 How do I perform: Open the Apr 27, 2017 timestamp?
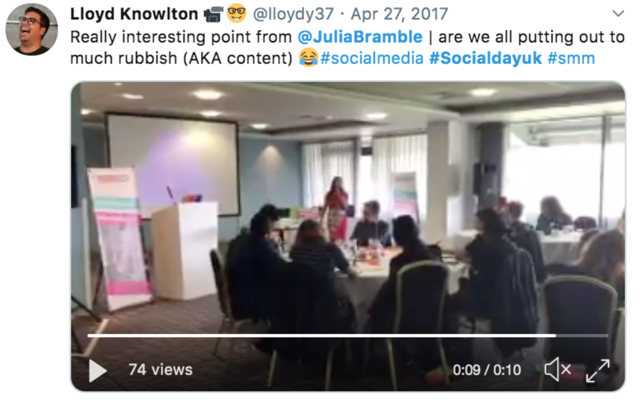click(399, 14)
